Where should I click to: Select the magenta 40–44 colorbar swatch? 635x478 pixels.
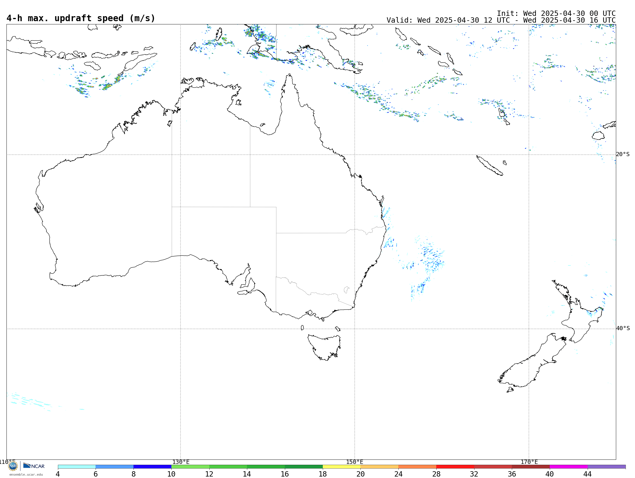coord(569,467)
